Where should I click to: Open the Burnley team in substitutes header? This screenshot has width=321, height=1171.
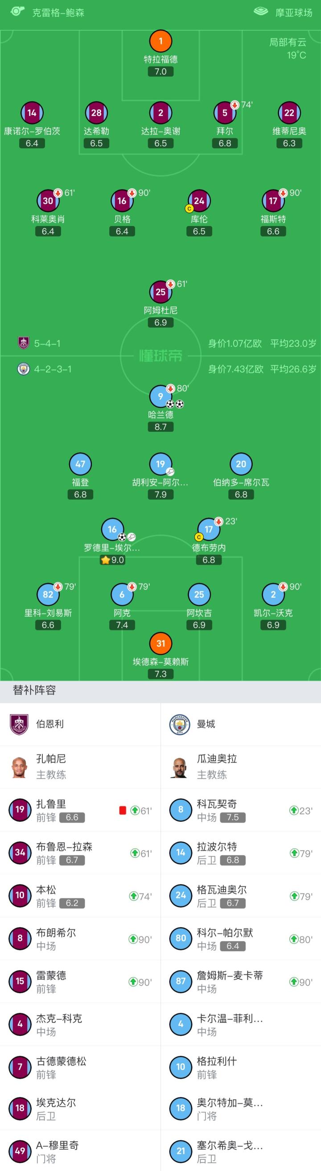(49, 724)
